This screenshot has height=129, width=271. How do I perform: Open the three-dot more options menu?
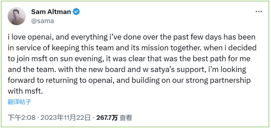(259, 12)
